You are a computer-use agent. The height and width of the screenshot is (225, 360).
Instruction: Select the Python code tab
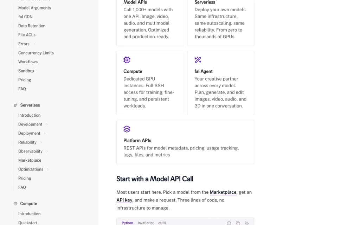[127, 223]
